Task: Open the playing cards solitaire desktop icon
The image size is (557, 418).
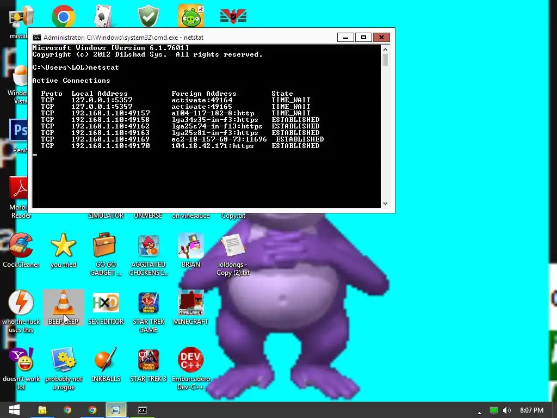Action: (103, 16)
